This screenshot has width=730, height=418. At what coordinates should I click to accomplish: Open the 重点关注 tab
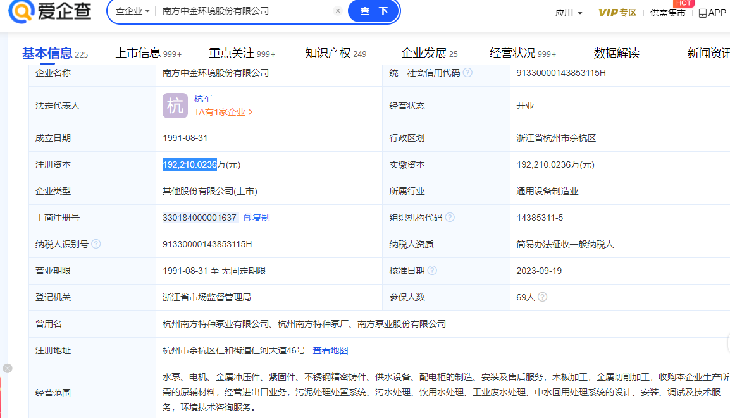pyautogui.click(x=242, y=53)
